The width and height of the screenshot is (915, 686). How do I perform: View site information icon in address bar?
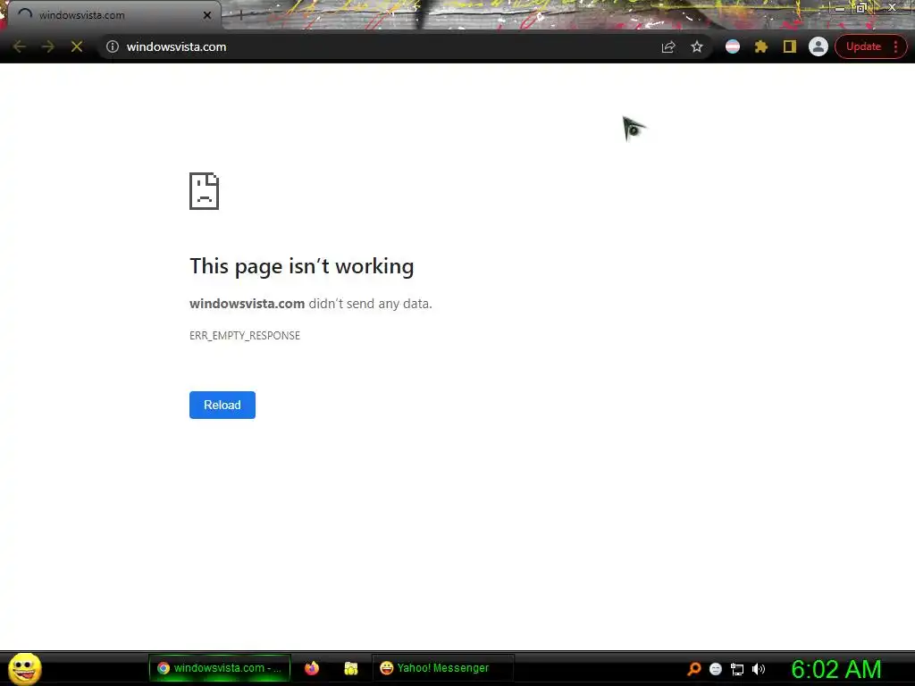(x=113, y=46)
